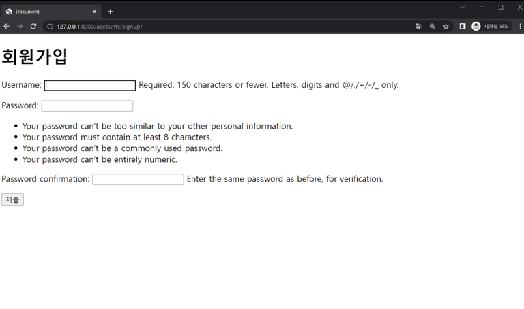Focus the Password input field

87,106
